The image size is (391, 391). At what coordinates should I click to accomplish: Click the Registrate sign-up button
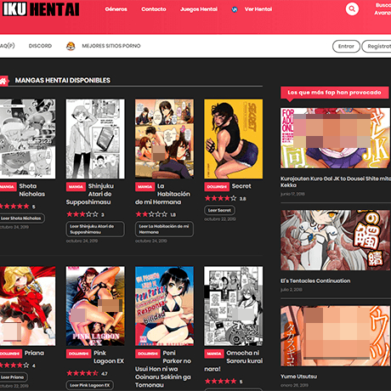click(x=377, y=46)
